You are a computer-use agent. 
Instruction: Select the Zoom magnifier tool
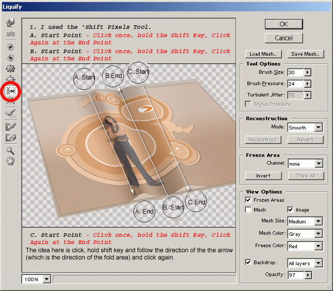[10, 151]
